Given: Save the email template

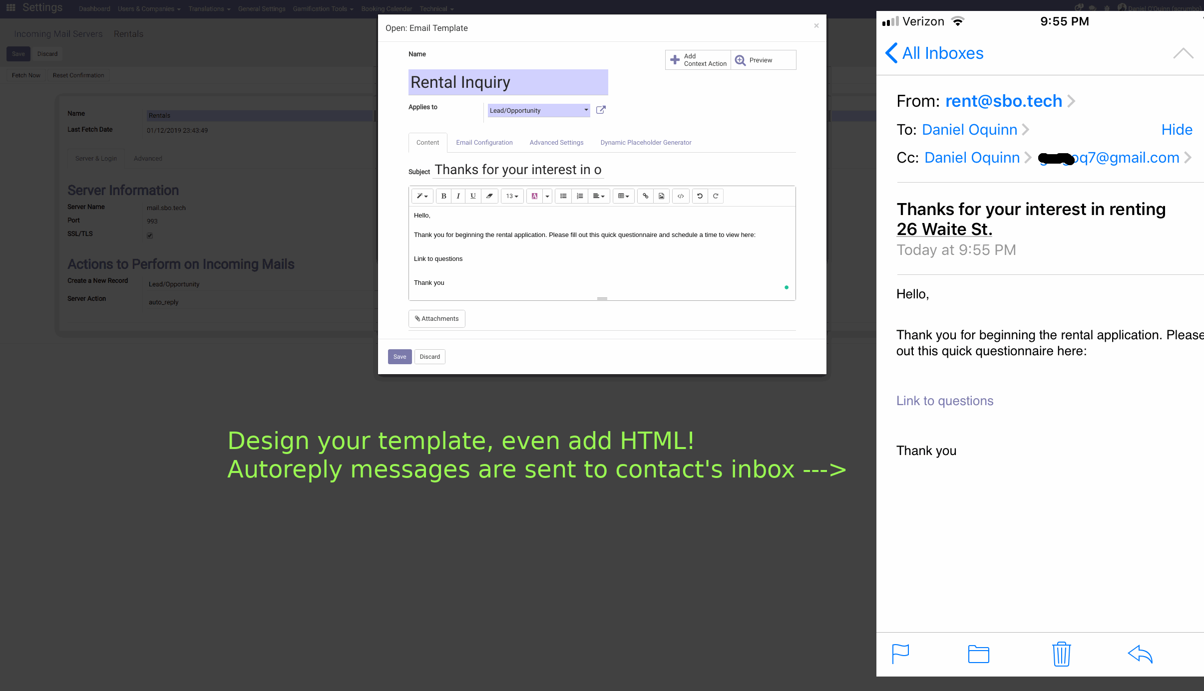Looking at the screenshot, I should click(400, 357).
